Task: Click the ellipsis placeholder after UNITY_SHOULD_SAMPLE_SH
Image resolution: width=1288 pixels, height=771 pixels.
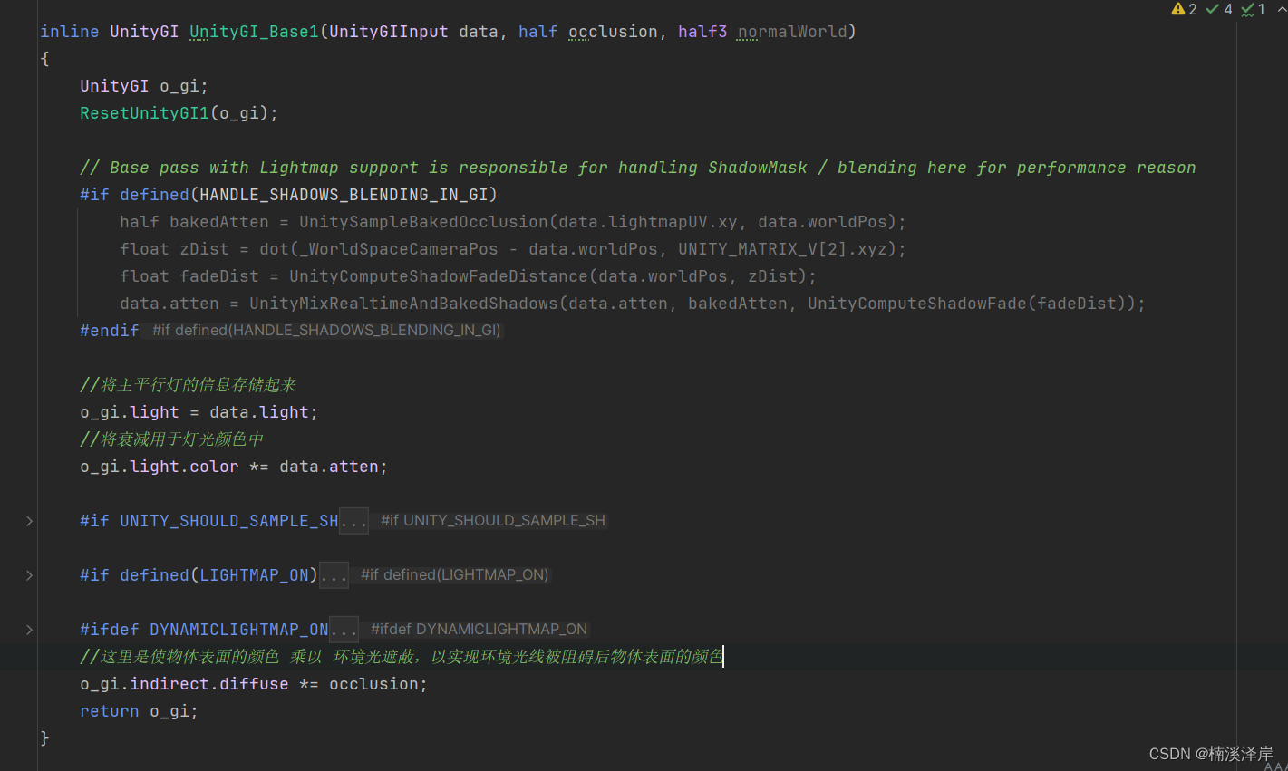Action: [353, 521]
